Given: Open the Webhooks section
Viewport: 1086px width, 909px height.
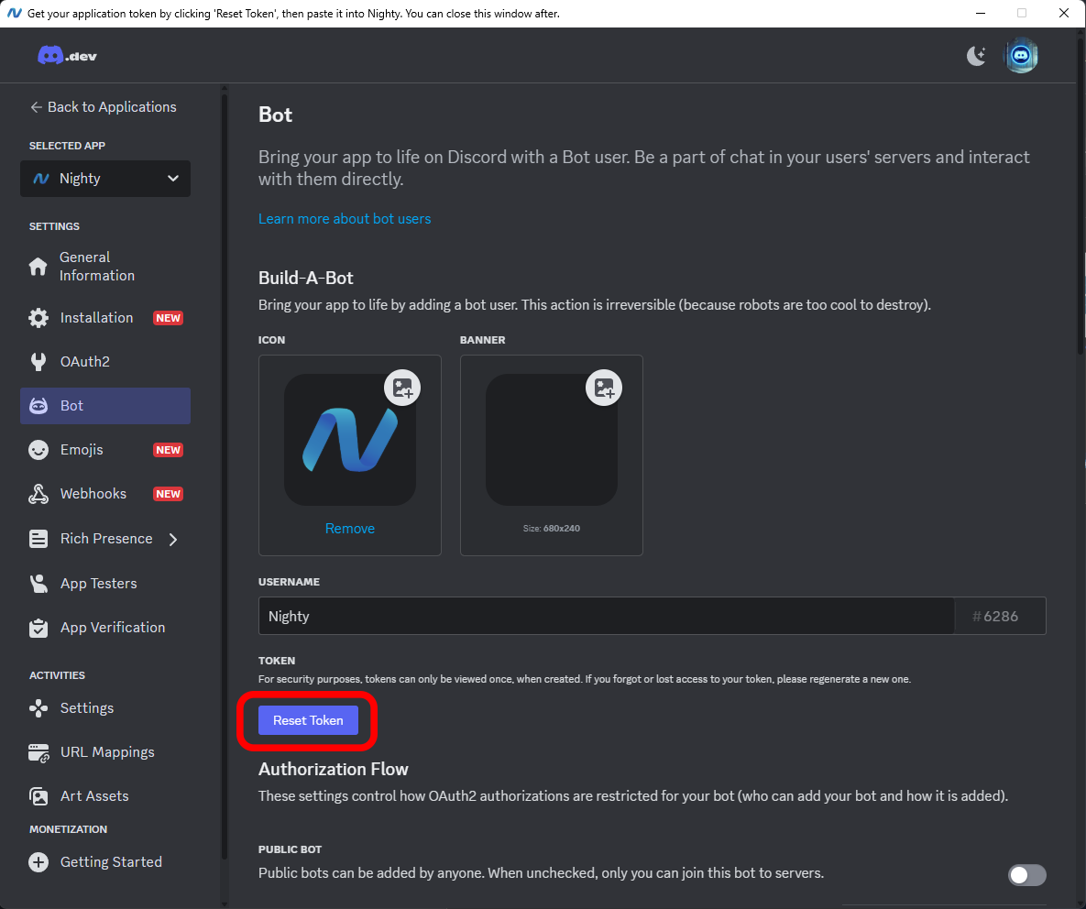Looking at the screenshot, I should 93,494.
